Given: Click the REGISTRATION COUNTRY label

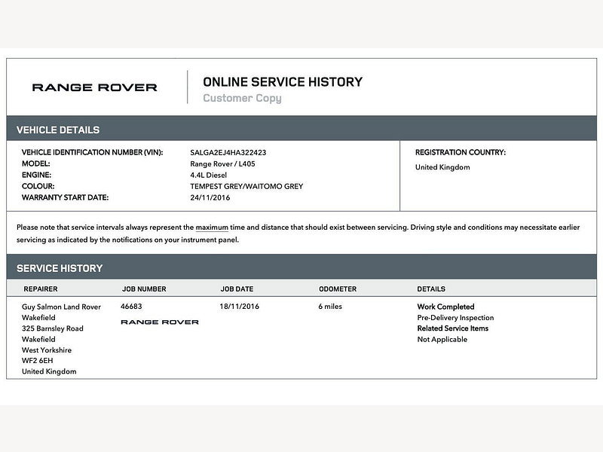Looking at the screenshot, I should click(x=461, y=153).
